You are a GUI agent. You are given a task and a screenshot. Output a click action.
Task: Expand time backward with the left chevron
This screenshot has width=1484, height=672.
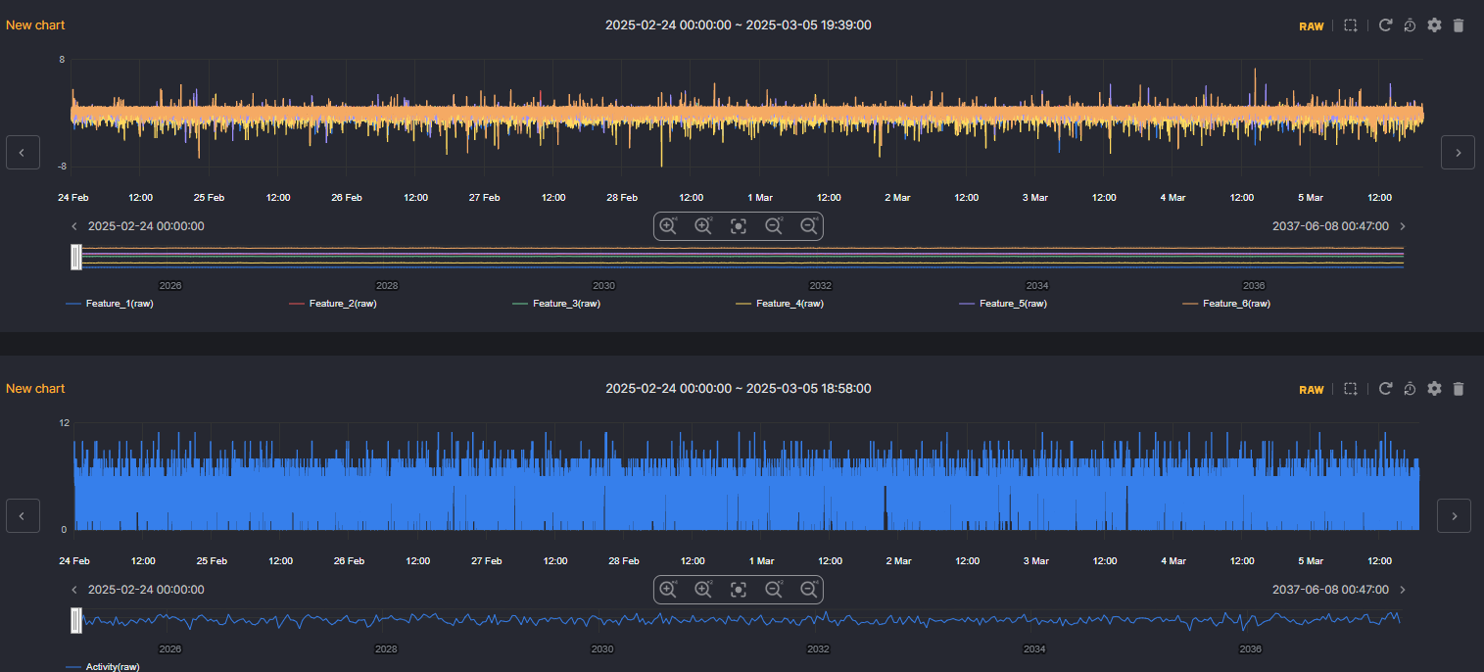pyautogui.click(x=22, y=152)
